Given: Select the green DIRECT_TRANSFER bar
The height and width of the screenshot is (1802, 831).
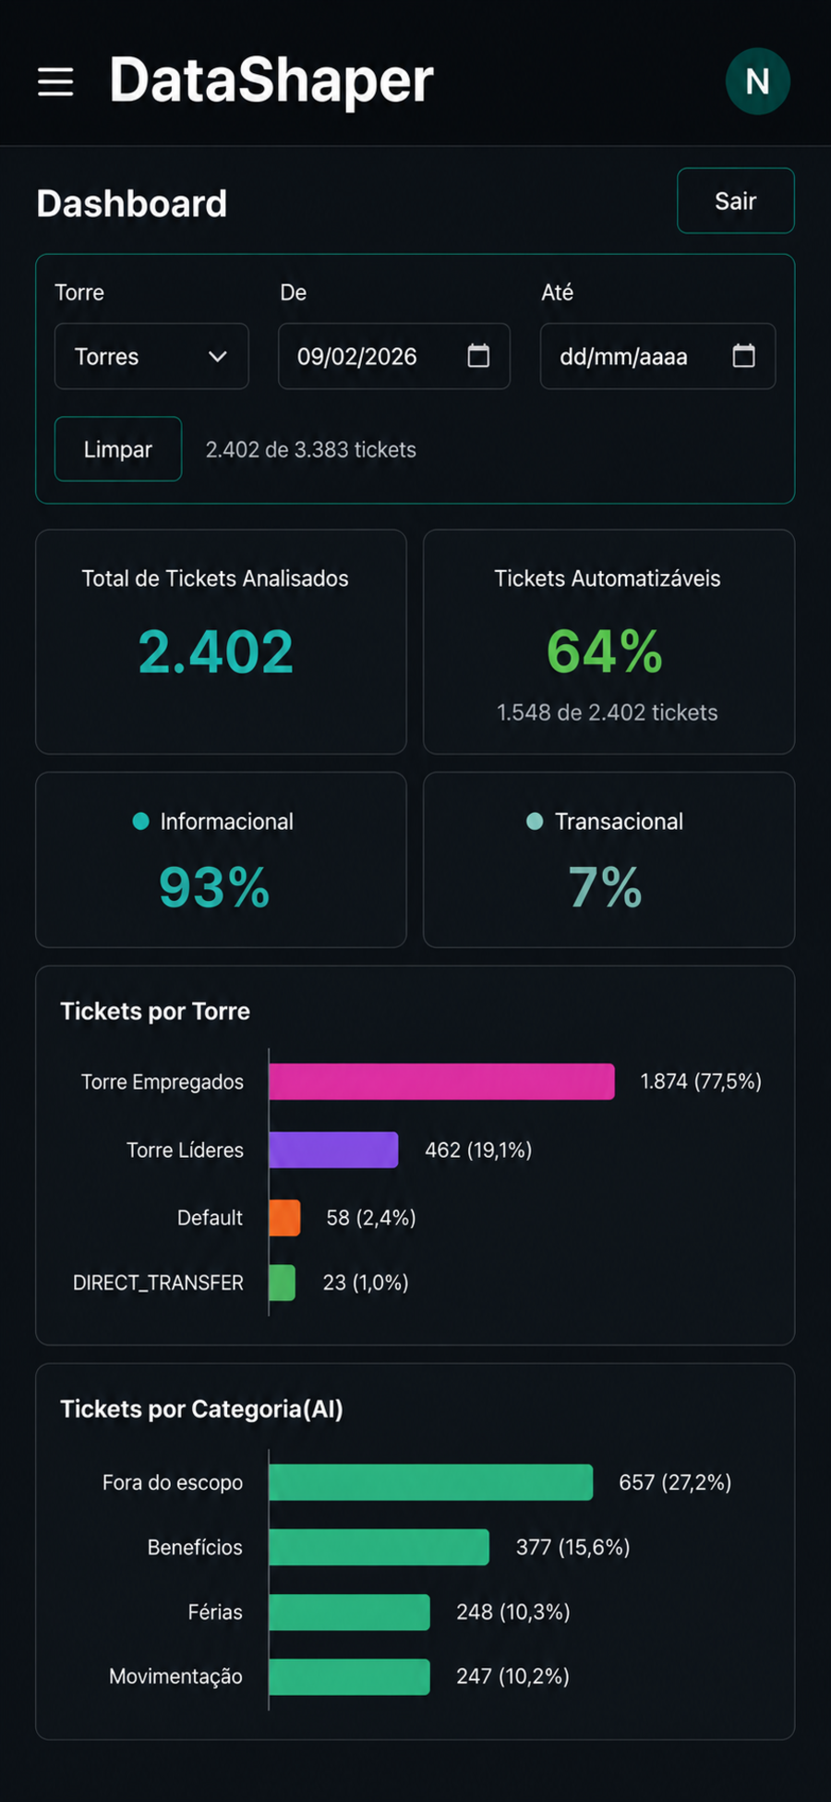Looking at the screenshot, I should pyautogui.click(x=282, y=1283).
